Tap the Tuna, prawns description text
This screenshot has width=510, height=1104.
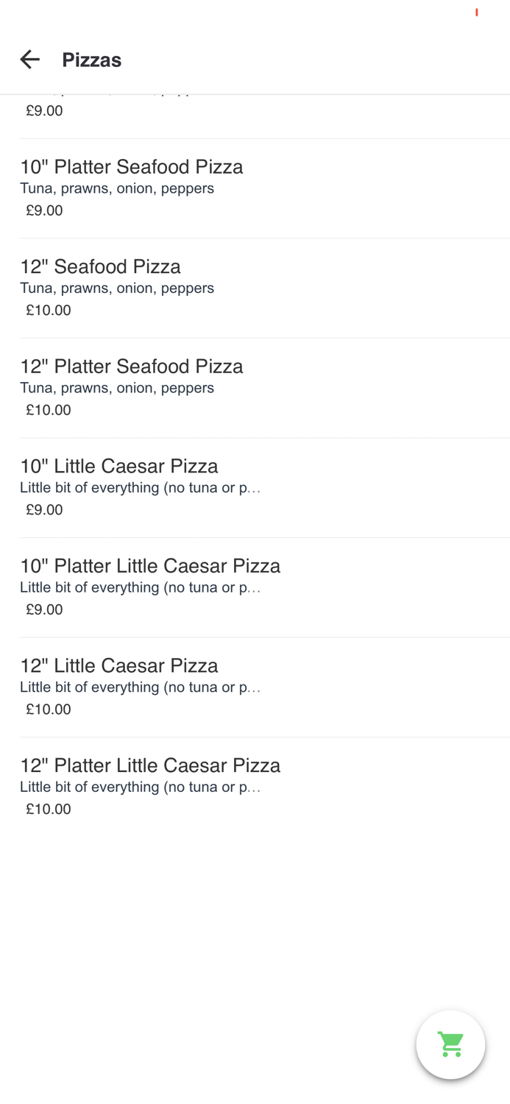tap(117, 188)
